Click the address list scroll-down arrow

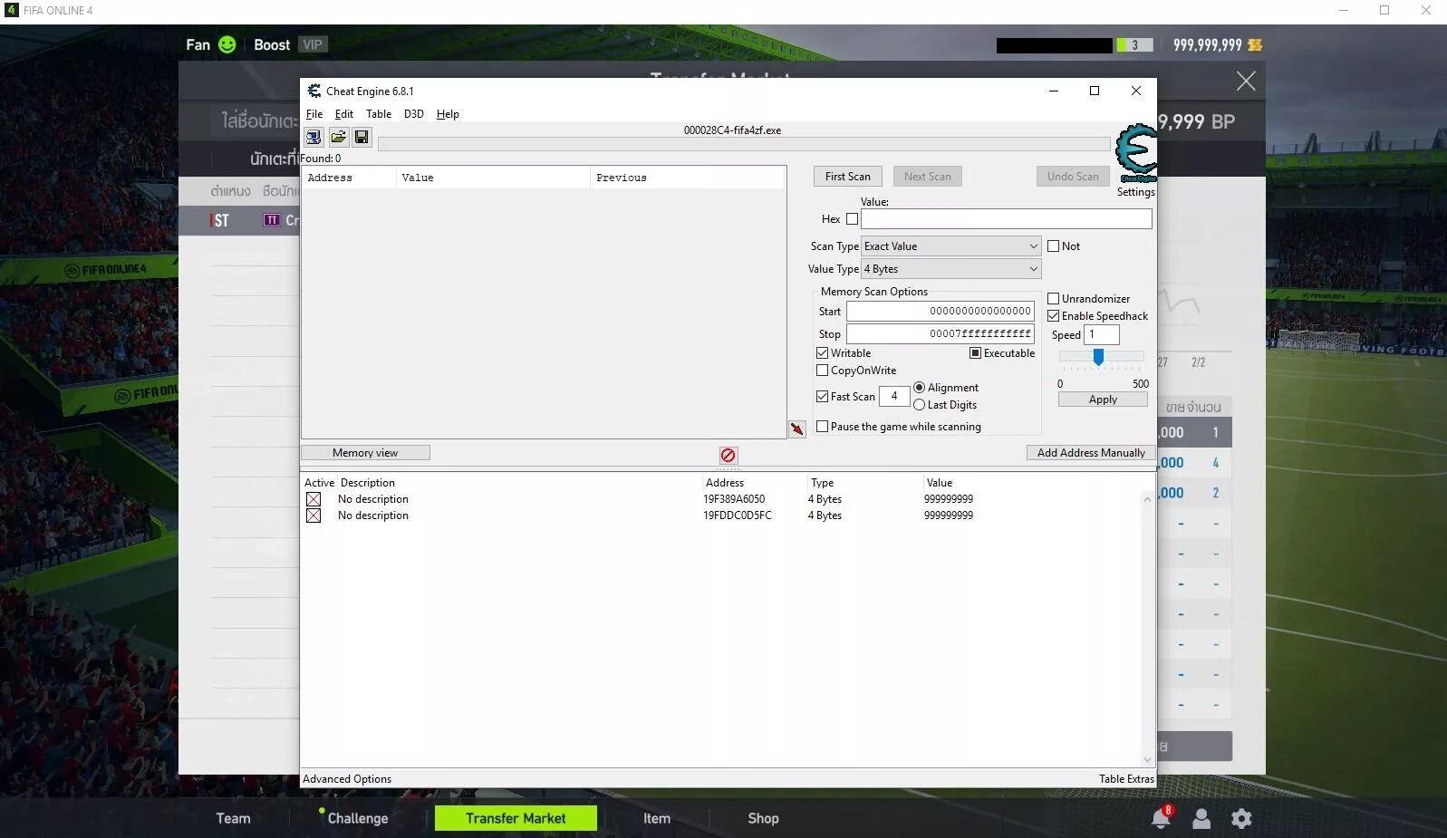tap(1147, 760)
